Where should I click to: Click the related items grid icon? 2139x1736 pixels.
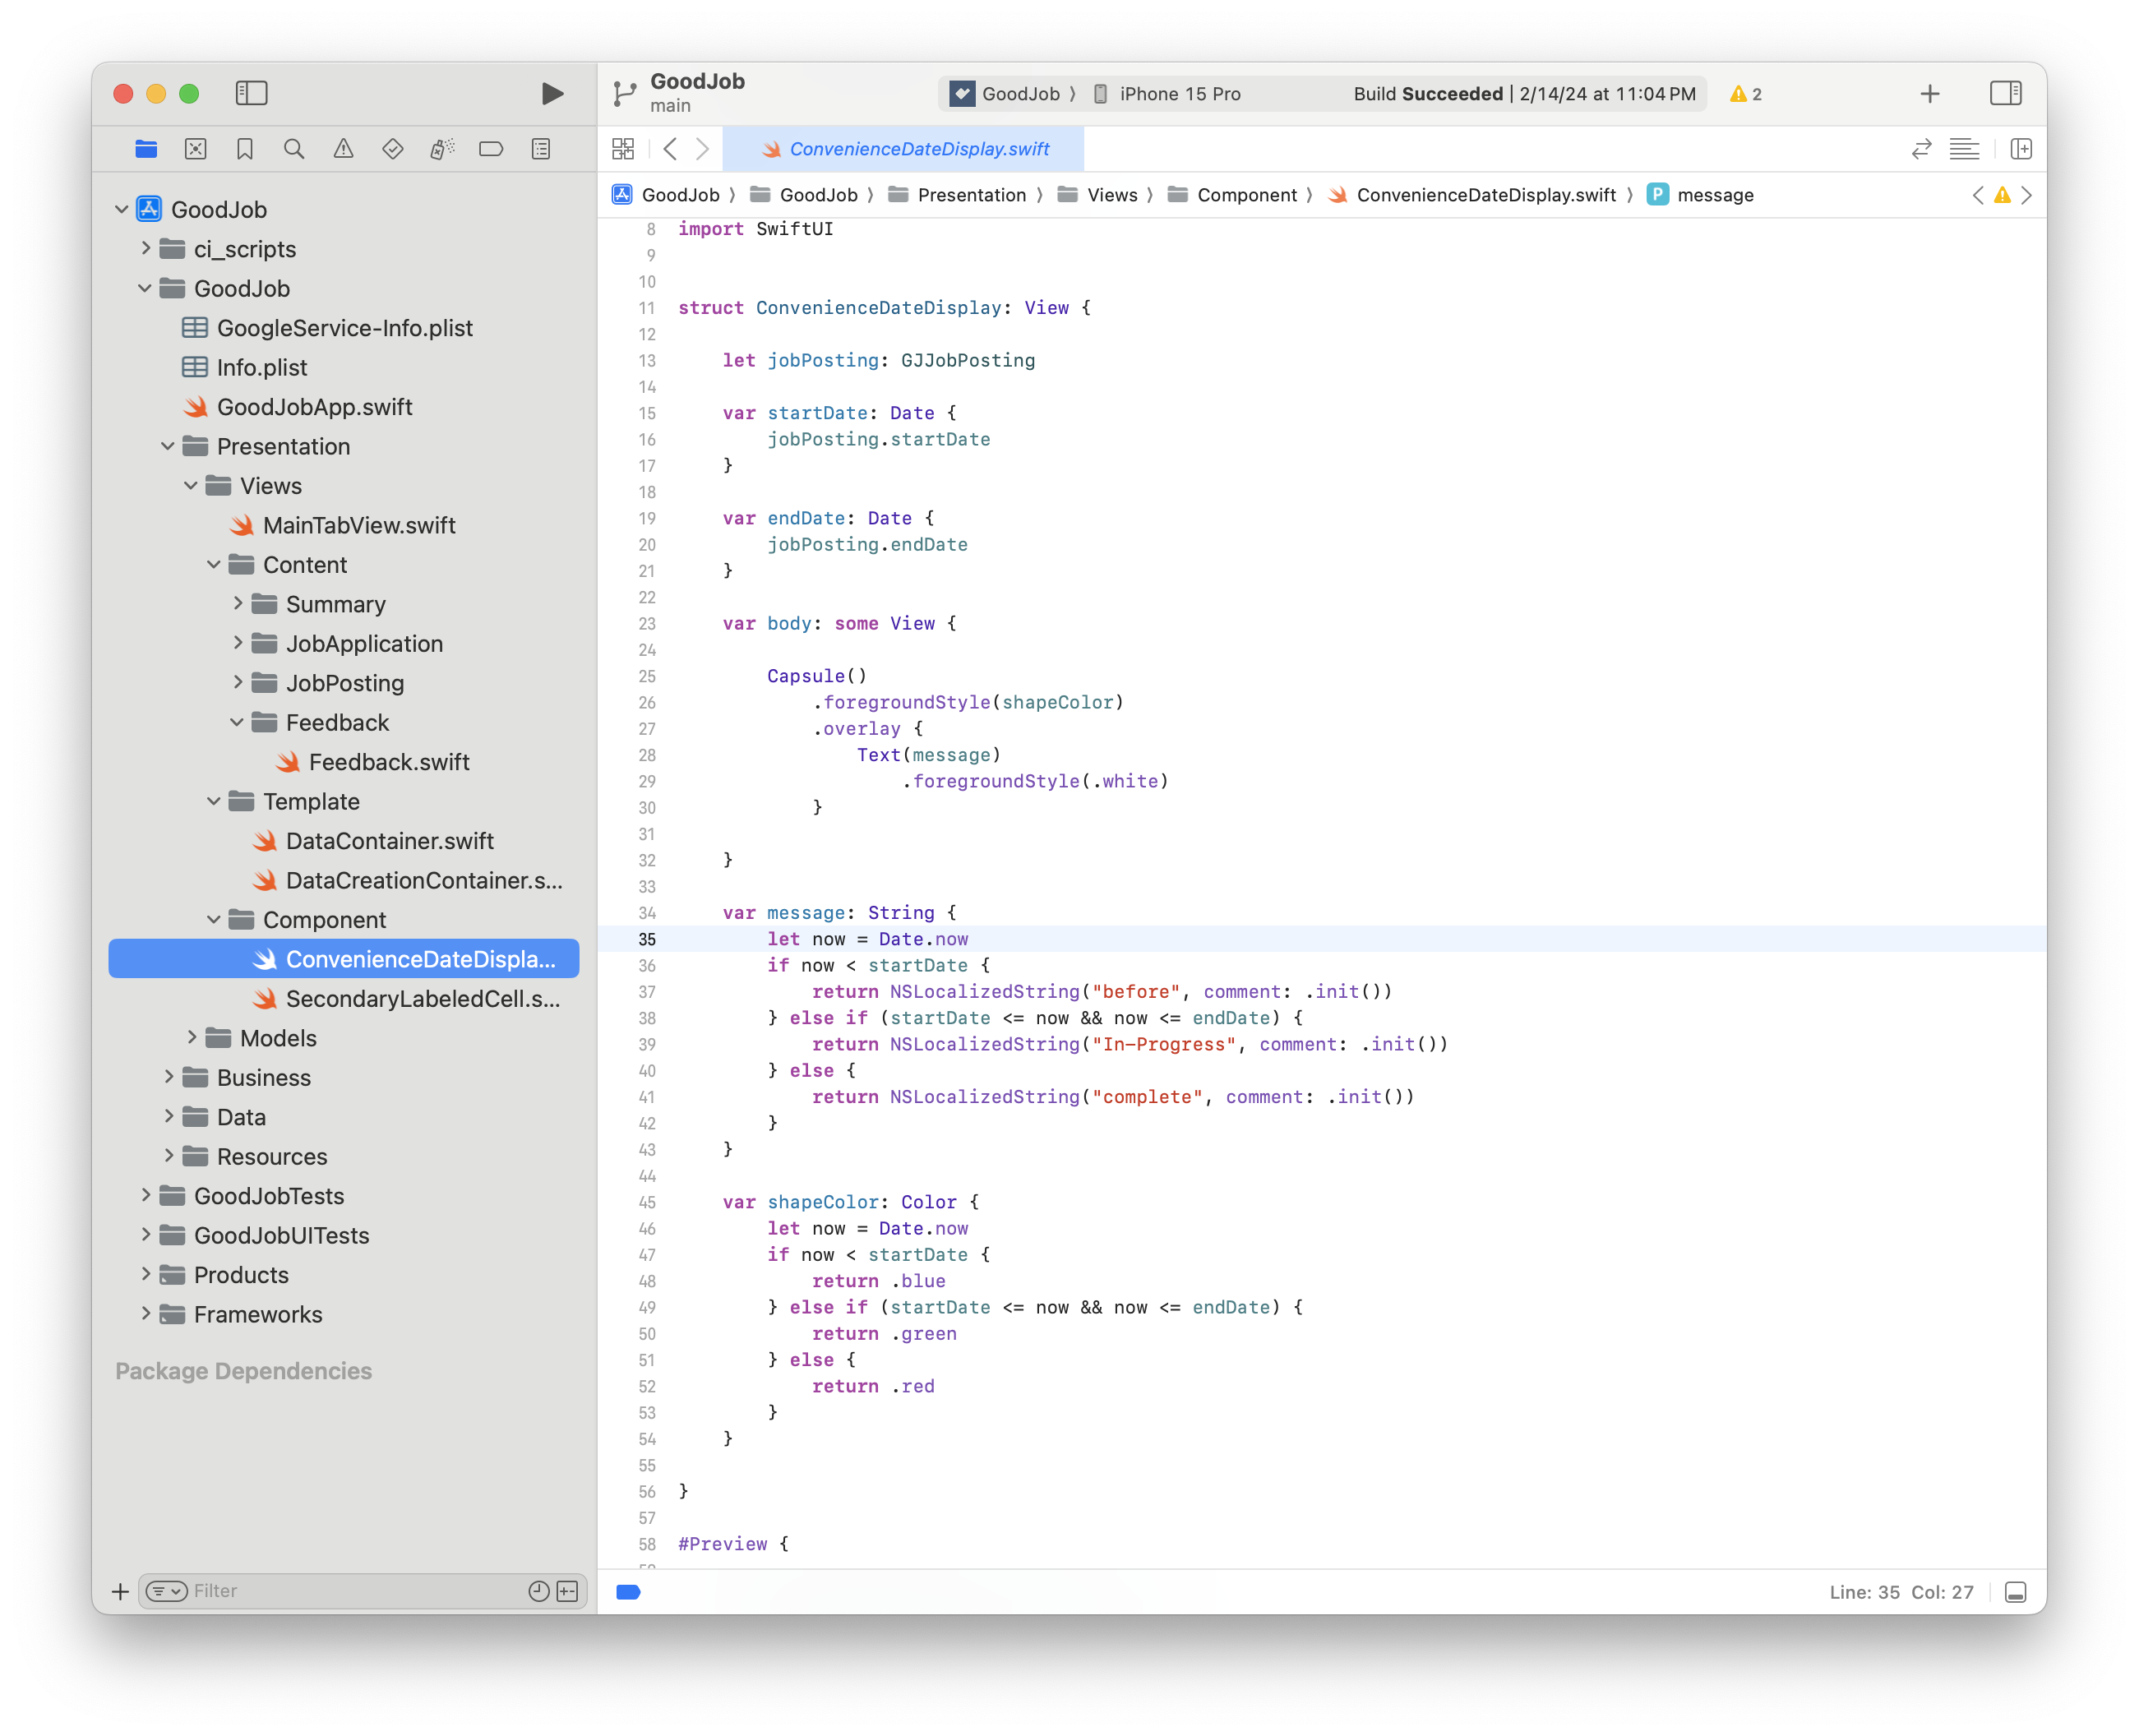pyautogui.click(x=623, y=149)
